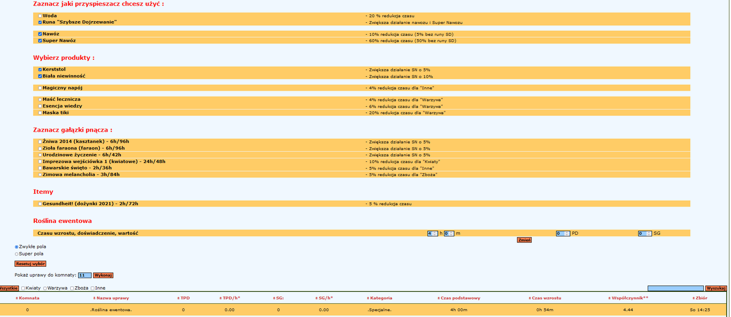Enable the Woda accelerator checkbox
Viewport: 731px width, 317px height.
pyautogui.click(x=40, y=16)
